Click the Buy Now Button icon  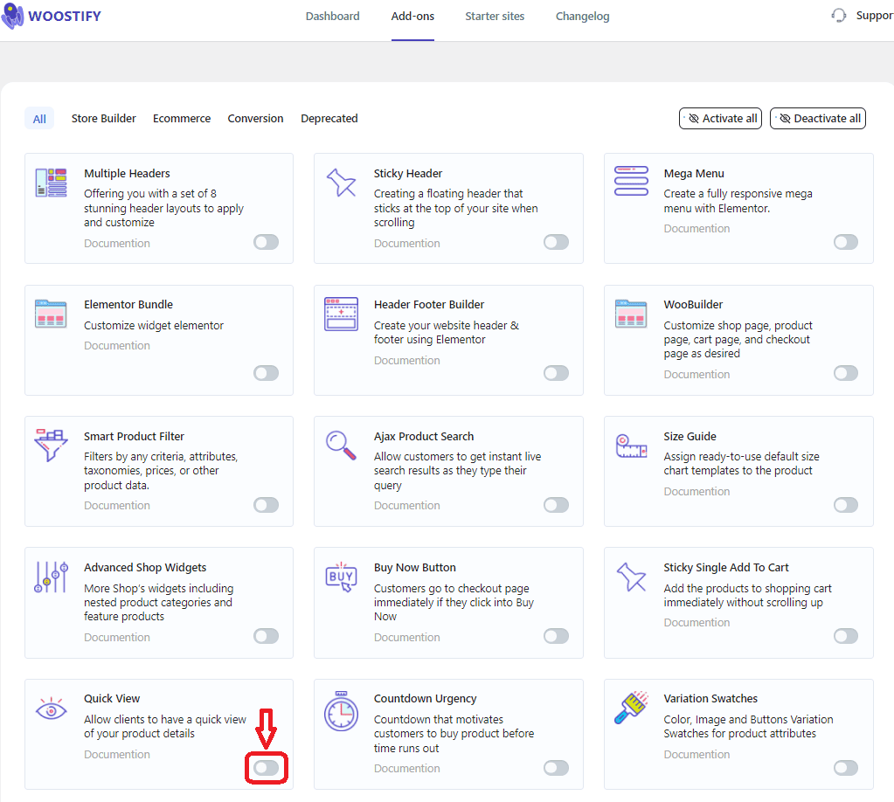[341, 577]
